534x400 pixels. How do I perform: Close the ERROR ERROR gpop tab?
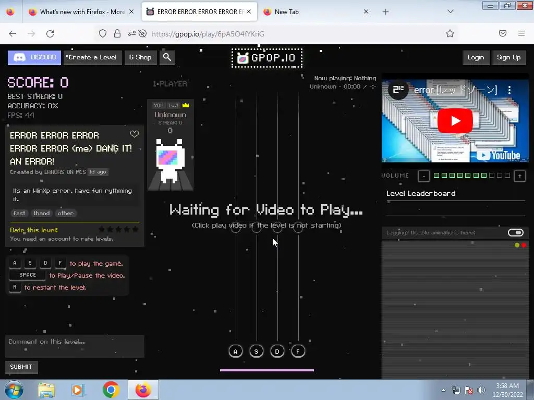(249, 11)
